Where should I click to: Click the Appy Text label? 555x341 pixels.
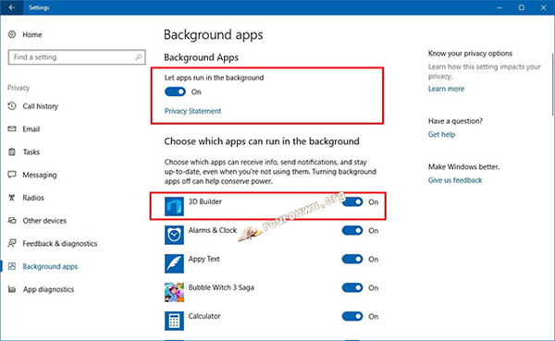click(203, 259)
